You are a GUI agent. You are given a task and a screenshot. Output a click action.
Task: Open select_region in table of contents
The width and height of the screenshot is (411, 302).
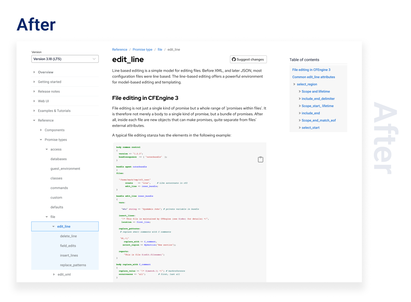[307, 84]
